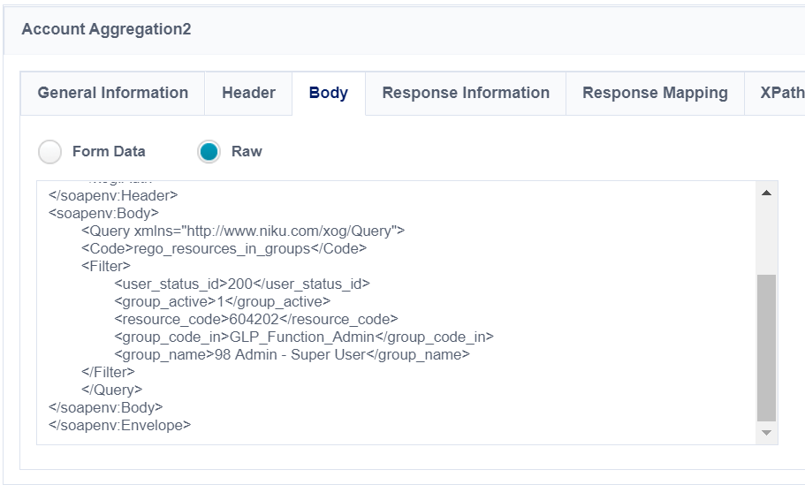805x485 pixels.
Task: Place cursor in the group_code_in line
Action: coord(303,337)
